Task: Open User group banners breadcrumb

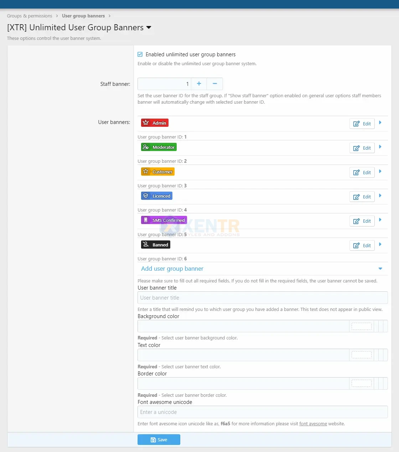Action: click(x=83, y=16)
